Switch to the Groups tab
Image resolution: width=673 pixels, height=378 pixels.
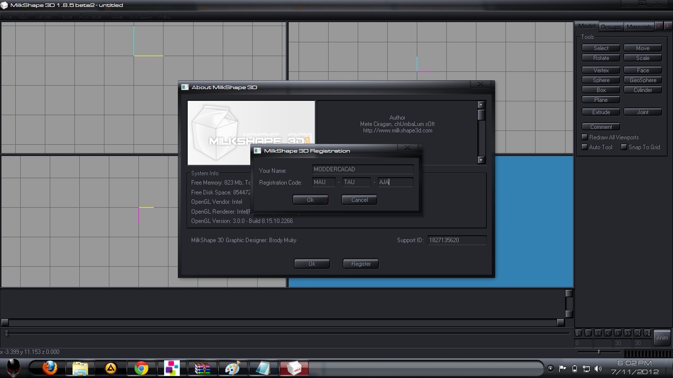click(611, 27)
